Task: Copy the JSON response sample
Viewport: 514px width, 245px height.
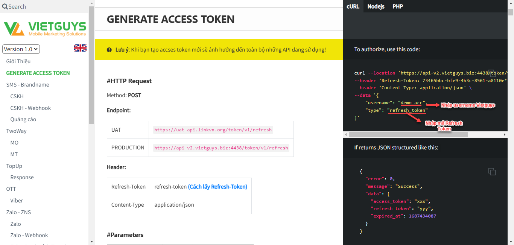Action: [492, 172]
